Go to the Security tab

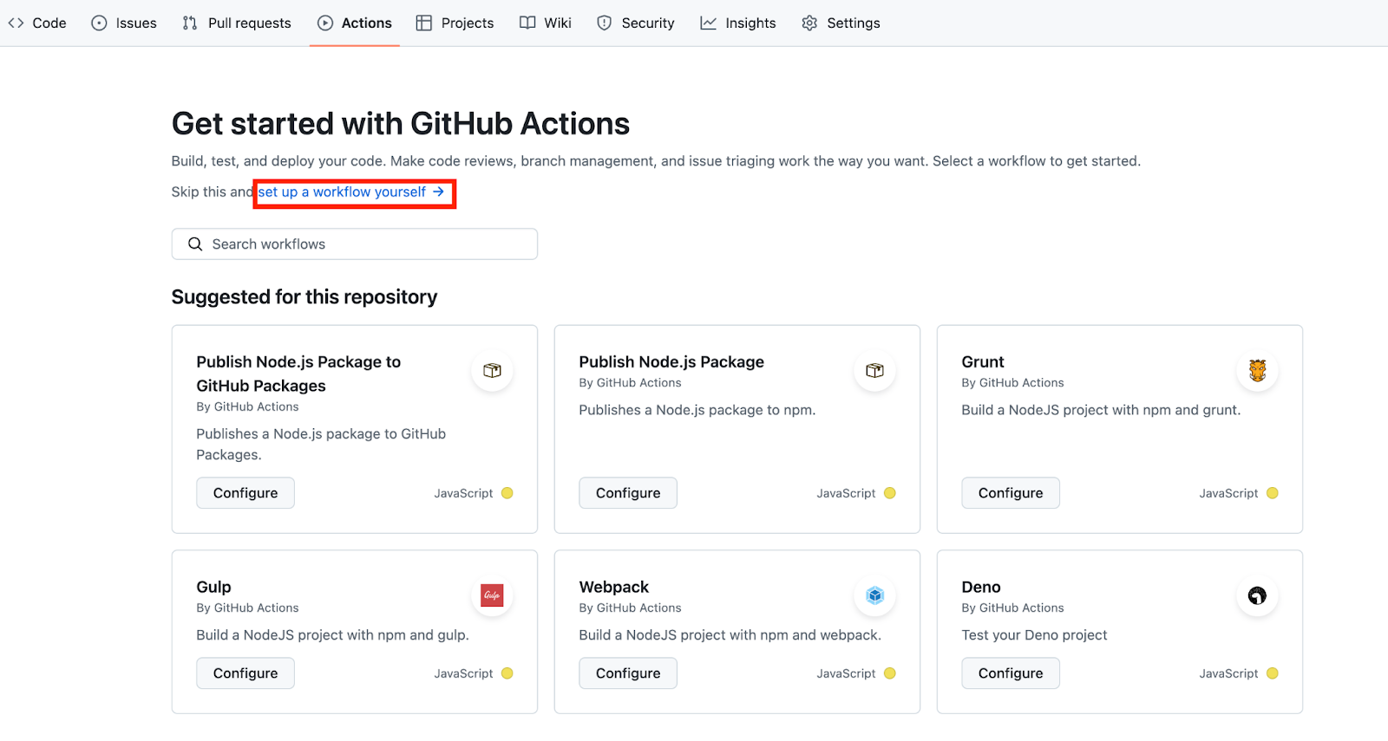(x=636, y=23)
